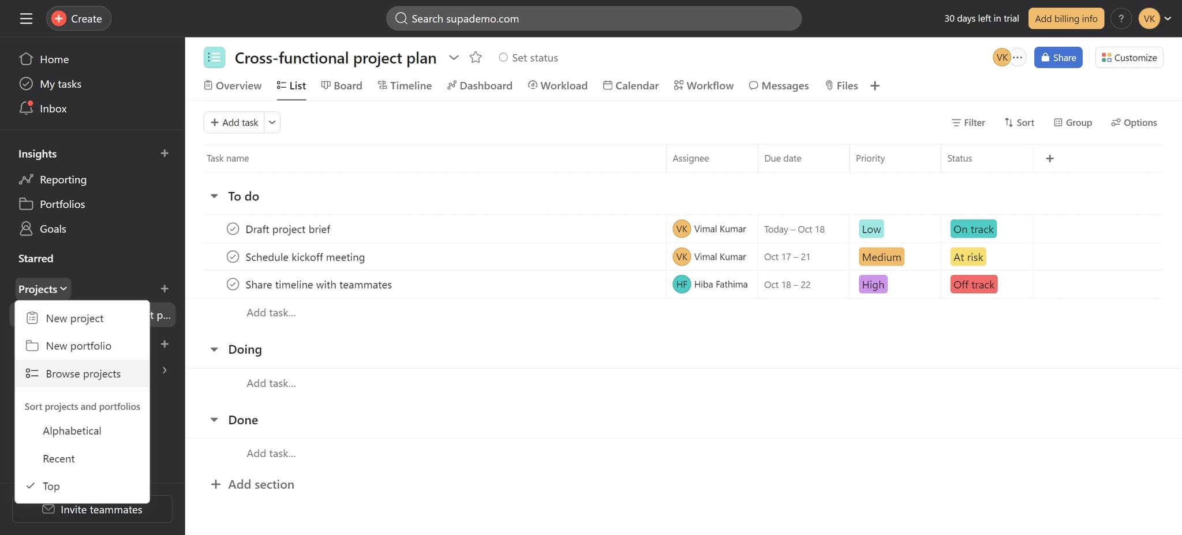1182x535 pixels.
Task: Open the Home icon in sidebar
Action: [x=26, y=59]
